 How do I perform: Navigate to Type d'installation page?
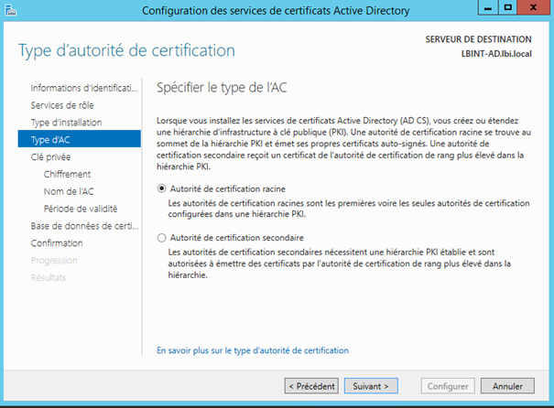tap(66, 123)
